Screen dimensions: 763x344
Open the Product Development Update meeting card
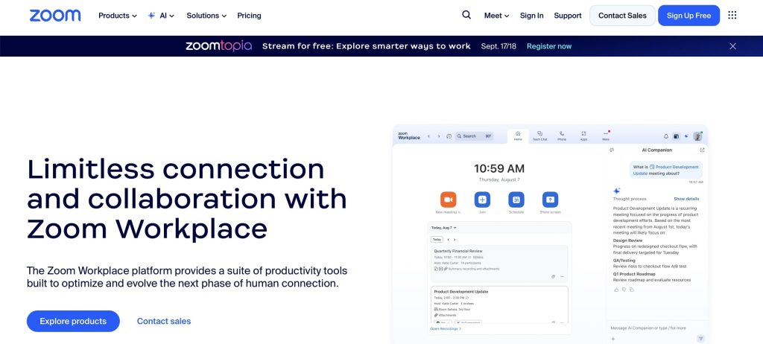(x=499, y=305)
